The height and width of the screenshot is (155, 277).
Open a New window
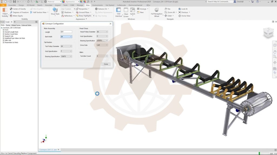pyautogui.click(x=140, y=12)
